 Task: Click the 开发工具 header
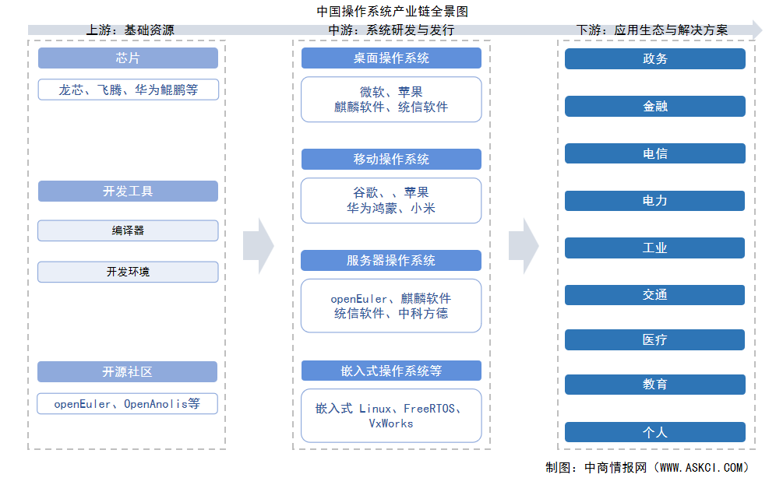point(128,191)
